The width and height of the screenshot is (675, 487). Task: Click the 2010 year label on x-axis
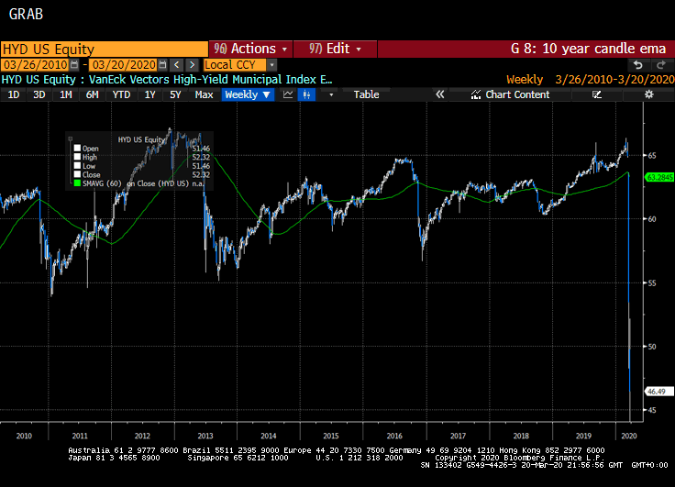click(x=24, y=436)
